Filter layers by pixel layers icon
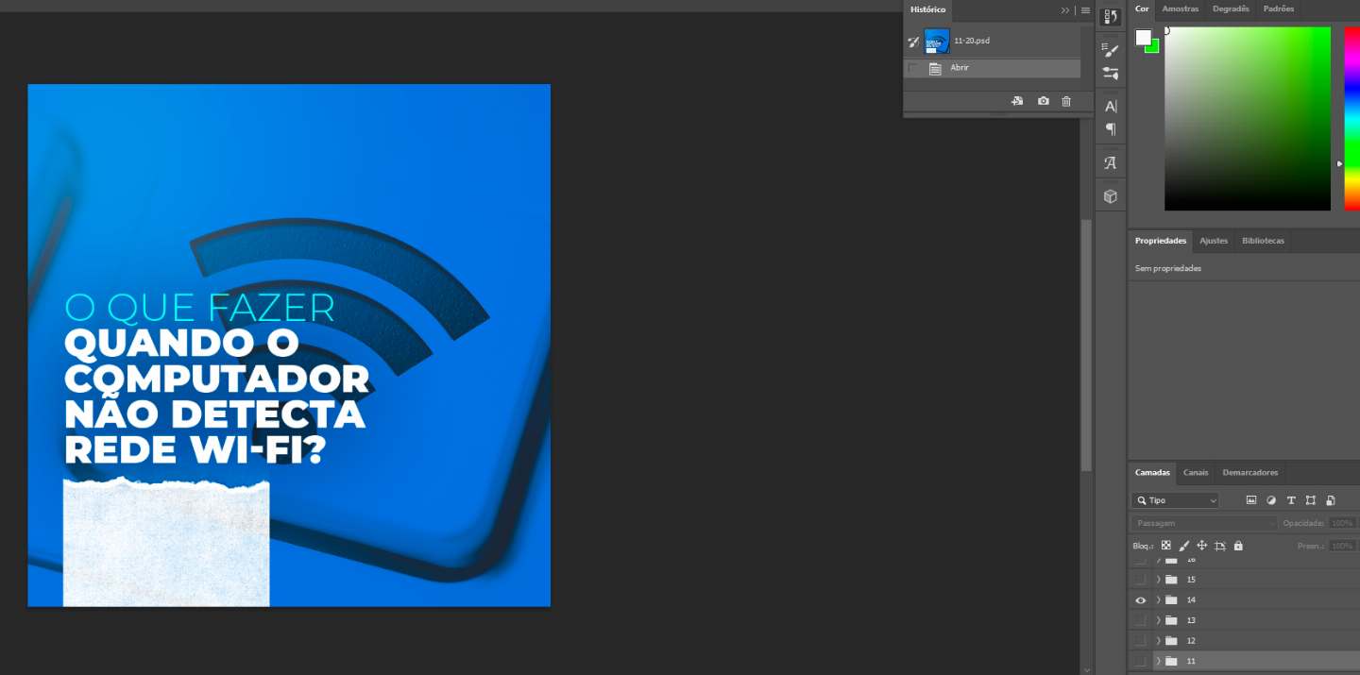Viewport: 1360px width, 675px height. coord(1251,500)
